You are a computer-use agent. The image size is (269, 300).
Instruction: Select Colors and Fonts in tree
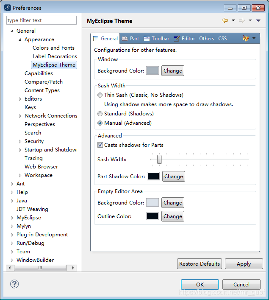[x=53, y=48]
